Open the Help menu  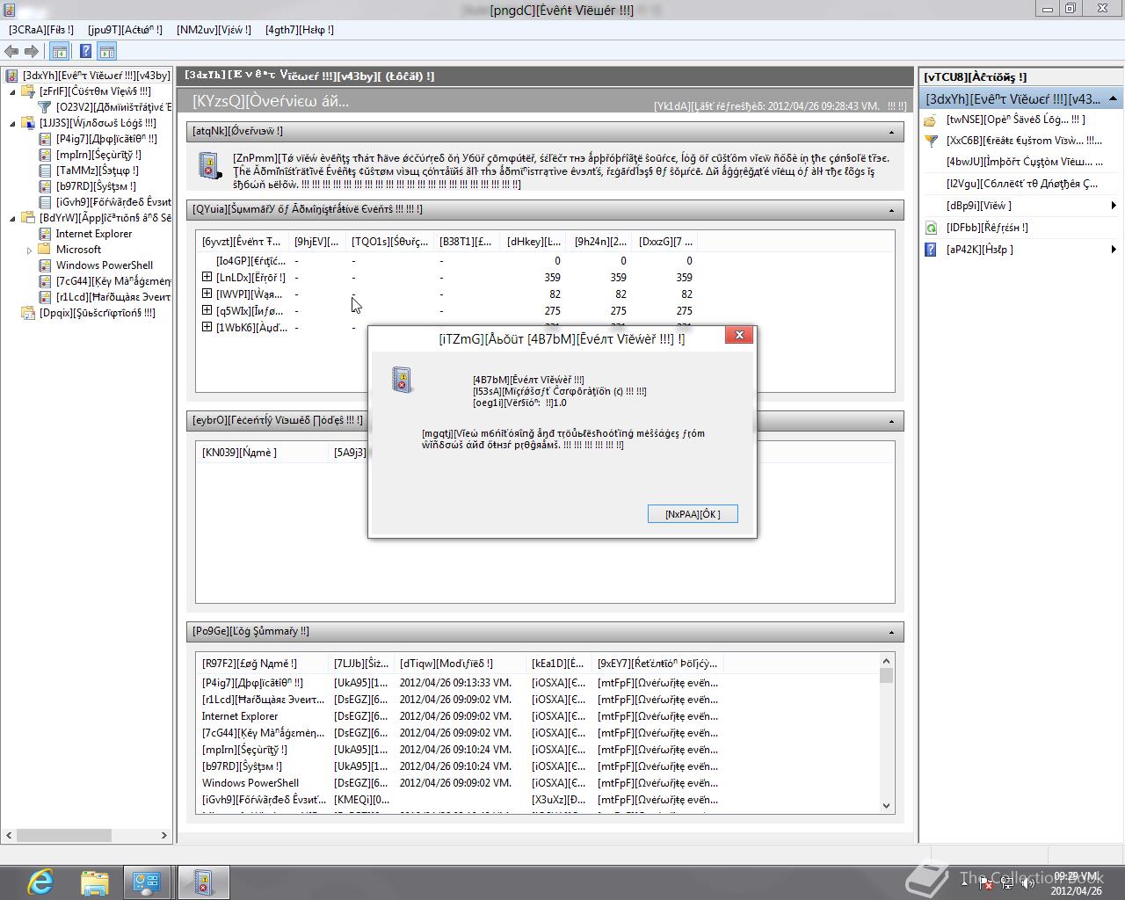tap(300, 30)
